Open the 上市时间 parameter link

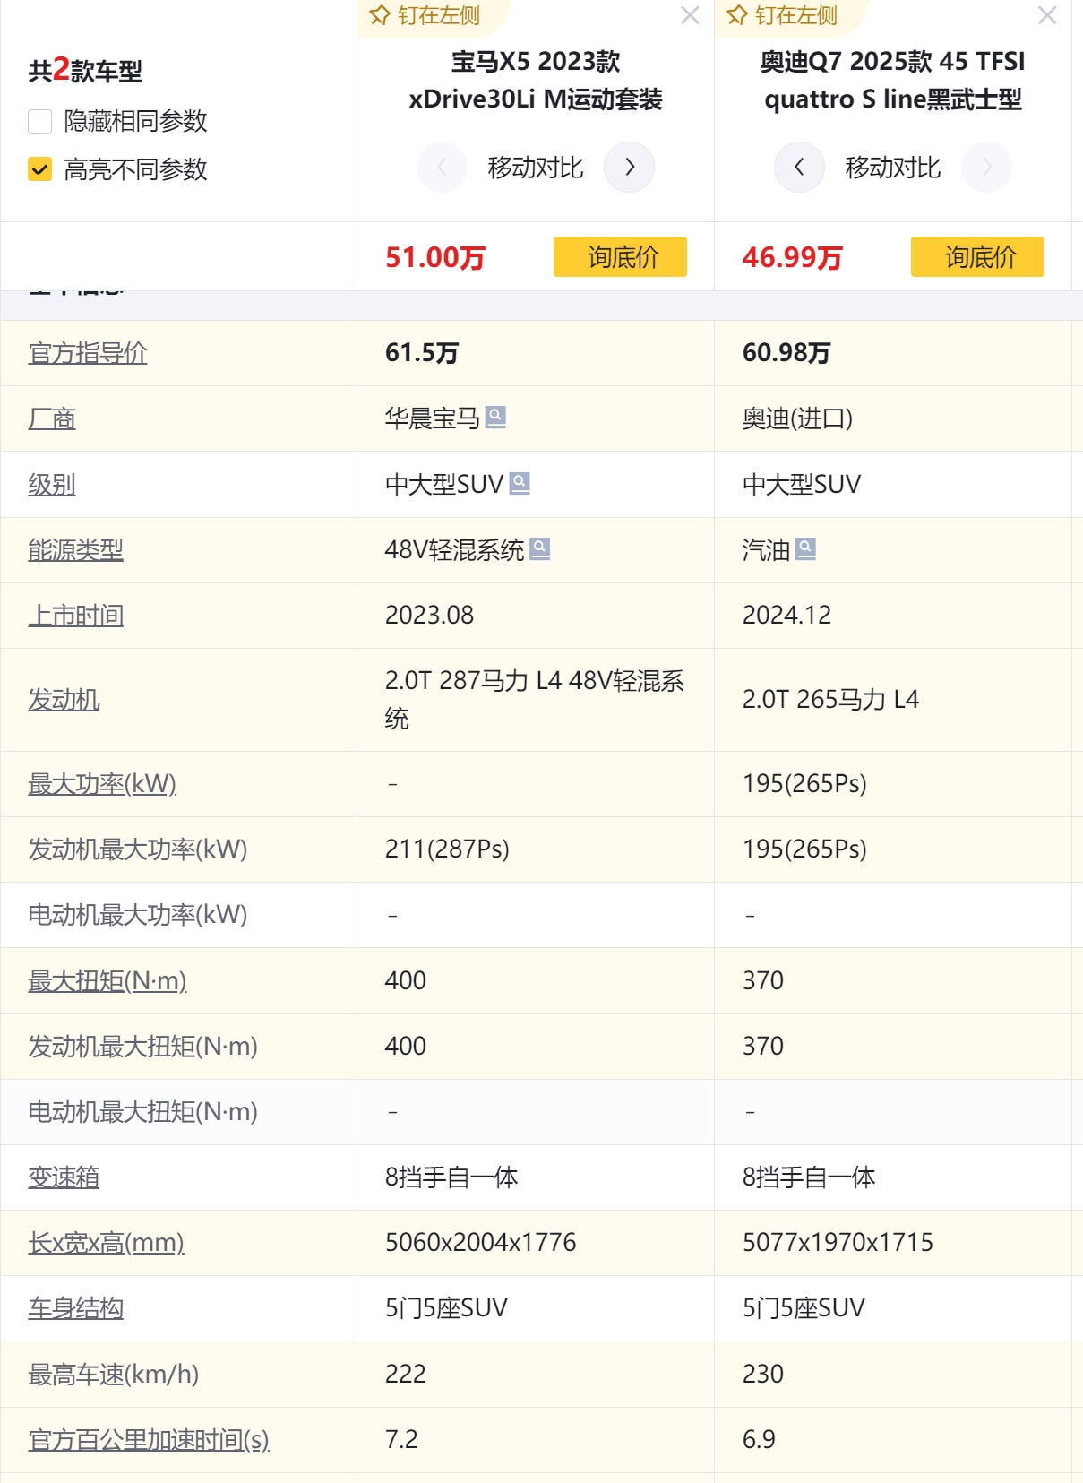coord(75,616)
